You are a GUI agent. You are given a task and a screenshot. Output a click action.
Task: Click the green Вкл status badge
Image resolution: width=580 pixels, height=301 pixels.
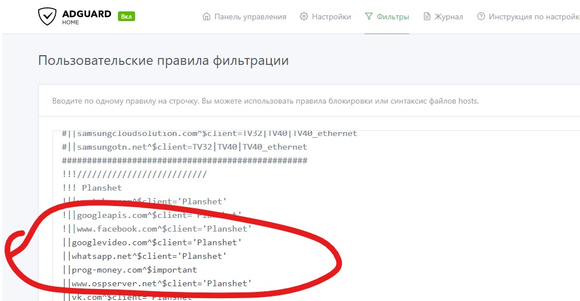point(126,17)
